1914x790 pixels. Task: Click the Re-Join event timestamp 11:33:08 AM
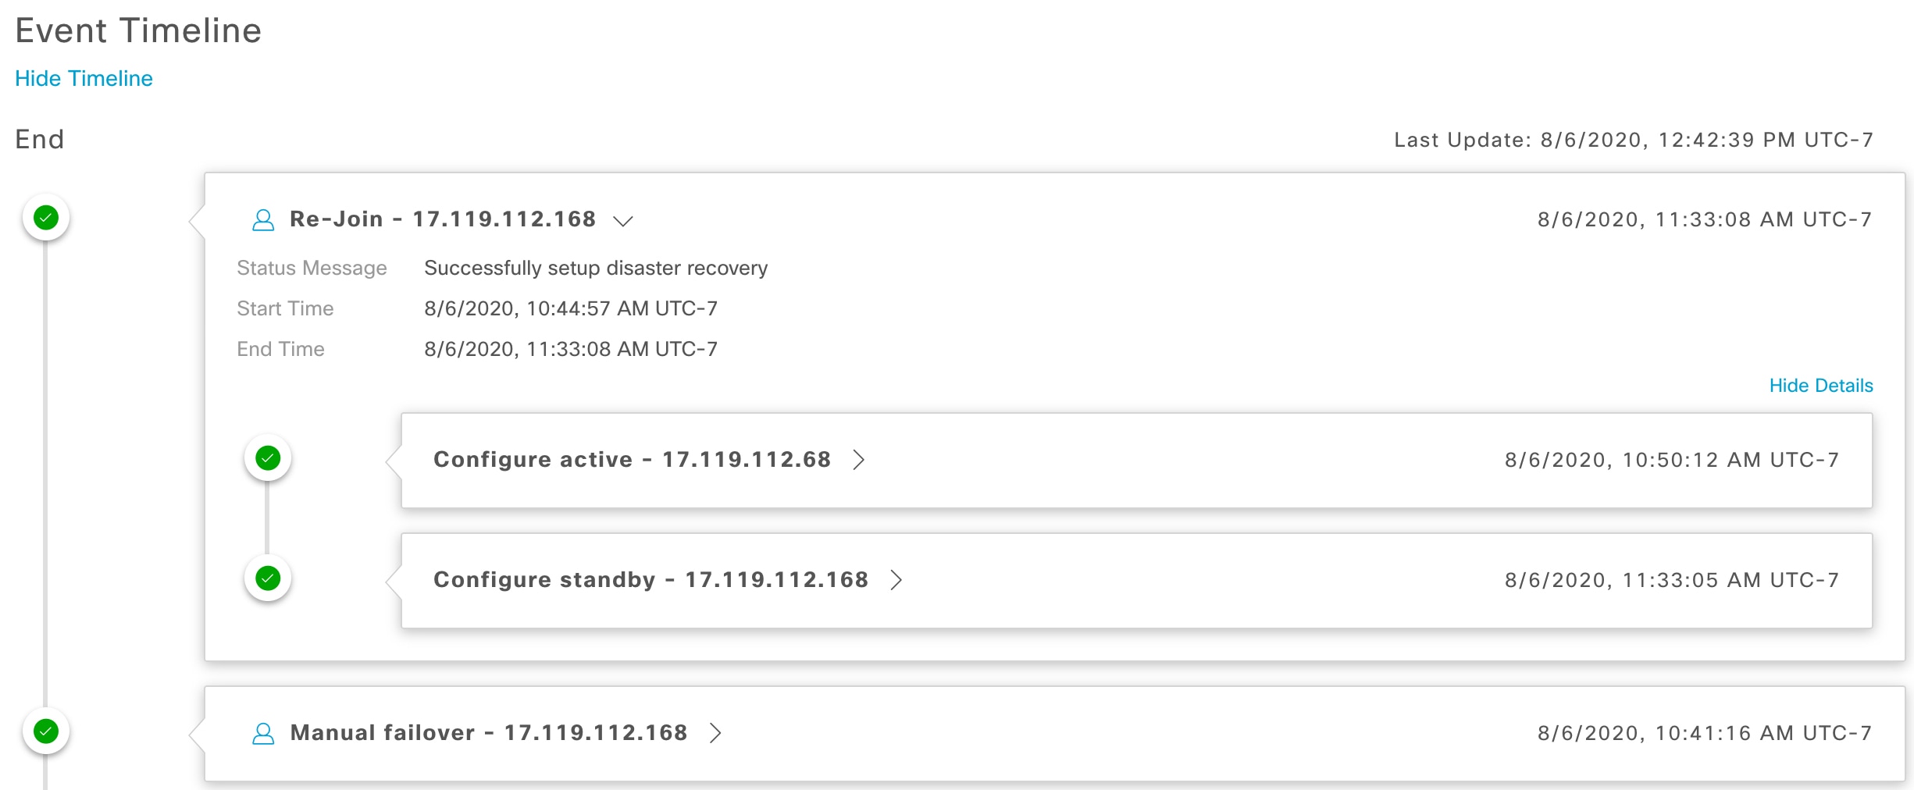point(1704,220)
